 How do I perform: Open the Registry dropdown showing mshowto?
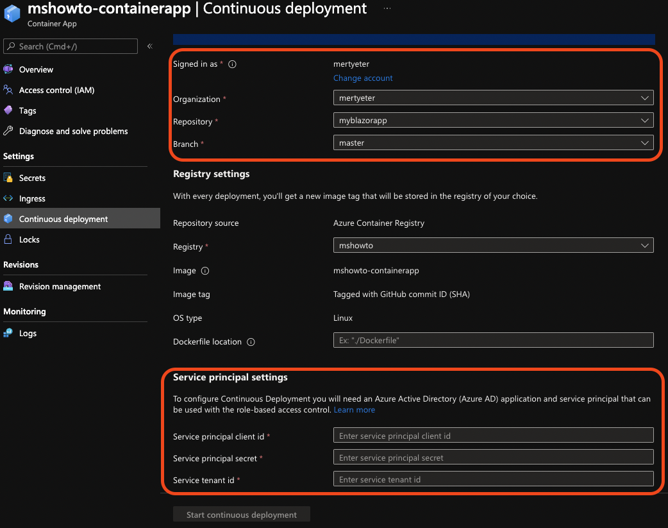494,245
